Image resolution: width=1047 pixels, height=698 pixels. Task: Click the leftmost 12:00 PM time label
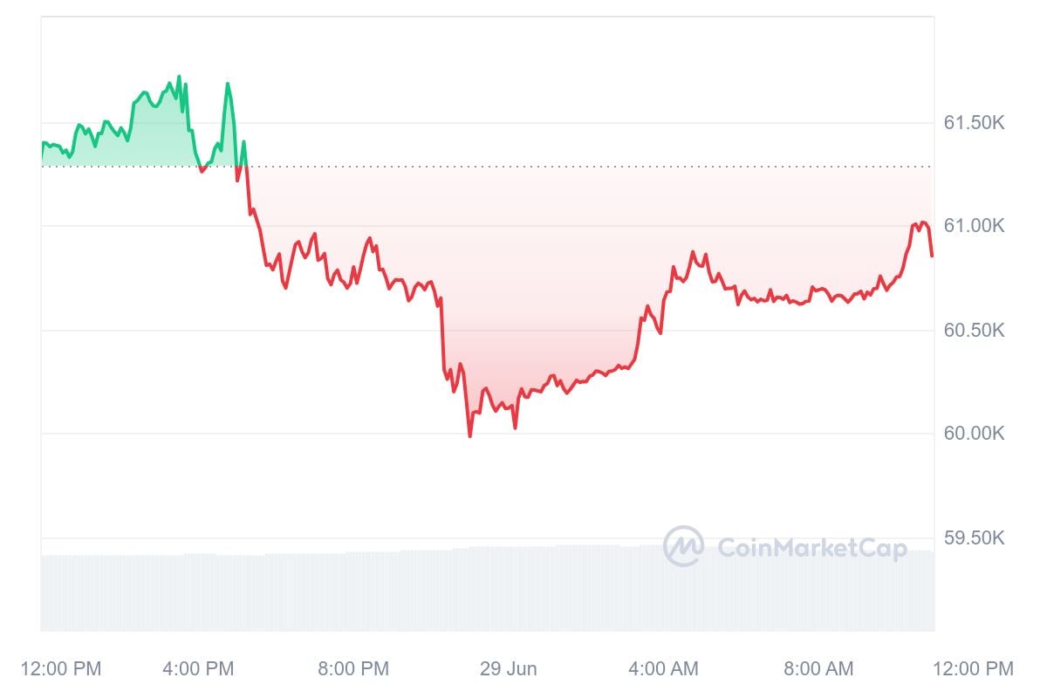[61, 669]
